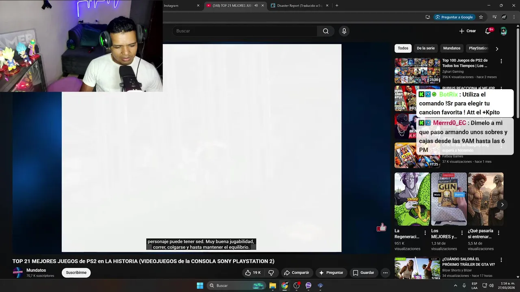Image resolution: width=520 pixels, height=292 pixels.
Task: Click the Compartir share button
Action: pyautogui.click(x=297, y=273)
